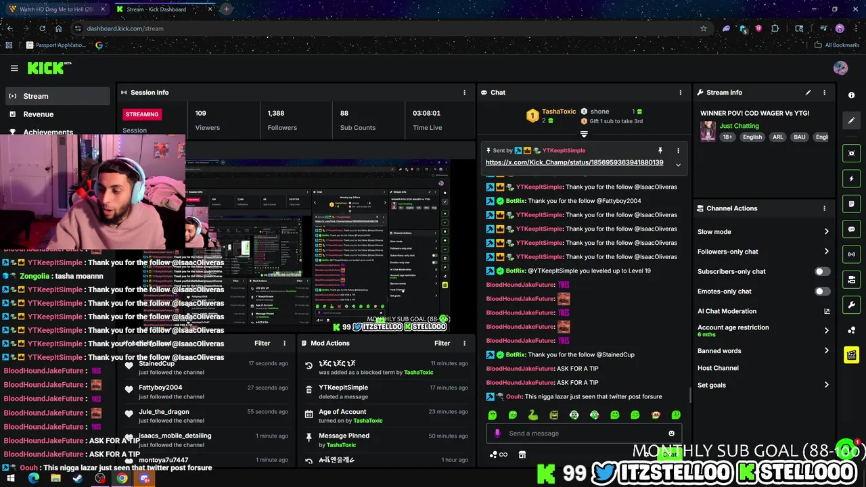This screenshot has width=866, height=487.
Task: Click the wrench icon in right toolbar
Action: pyautogui.click(x=852, y=305)
